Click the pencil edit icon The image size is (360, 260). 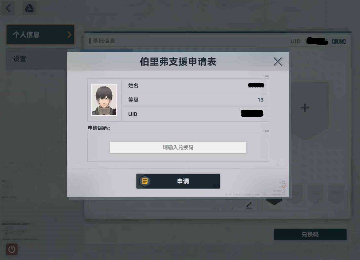pyautogui.click(x=249, y=205)
